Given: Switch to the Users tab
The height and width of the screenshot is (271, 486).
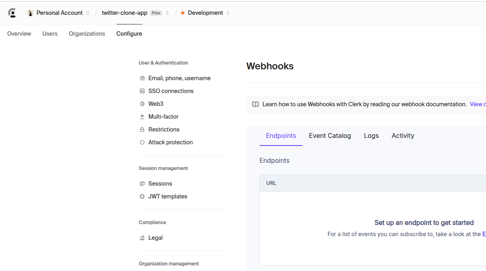Looking at the screenshot, I should click(x=50, y=34).
